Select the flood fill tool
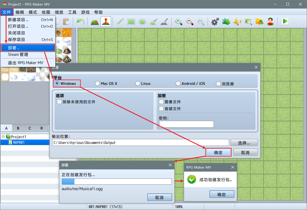The width and height of the screenshot is (307, 210). 153,22
